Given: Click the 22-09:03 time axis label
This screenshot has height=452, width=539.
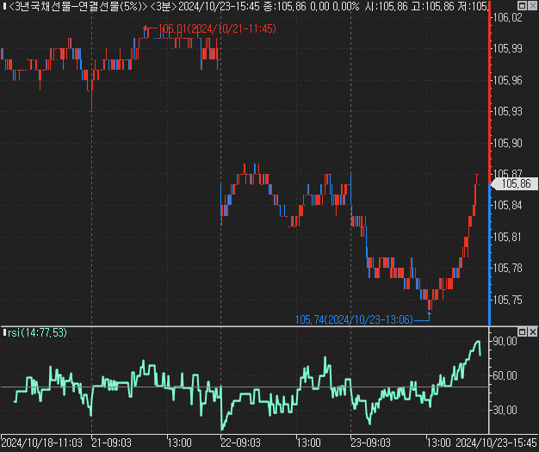Looking at the screenshot, I should click(240, 443).
